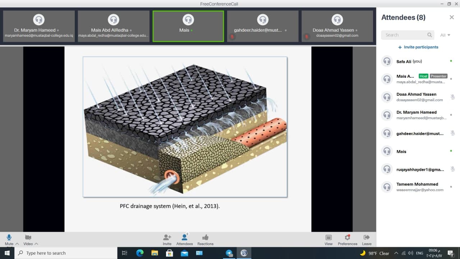Open the All attendees filter dropdown
This screenshot has width=460, height=259.
[445, 35]
